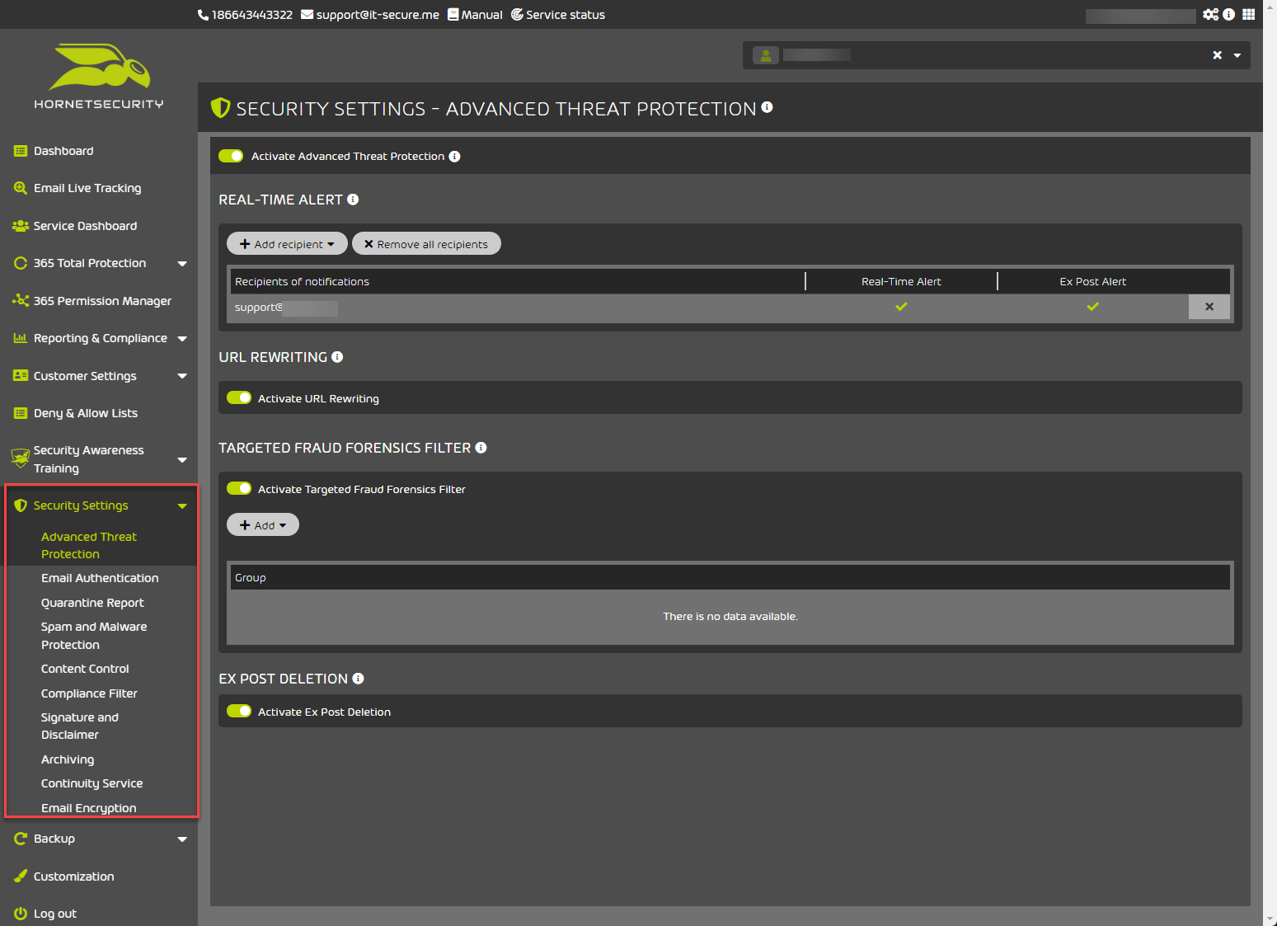Expand the Customer Settings submenu arrow
The height and width of the screenshot is (926, 1277).
tap(182, 376)
